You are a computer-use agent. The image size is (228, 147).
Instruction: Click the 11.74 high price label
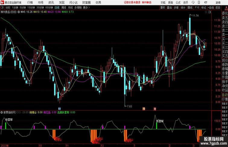tap(195, 16)
